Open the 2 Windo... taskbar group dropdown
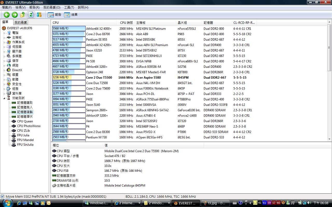This screenshot has width=332, height=207. [169, 203]
